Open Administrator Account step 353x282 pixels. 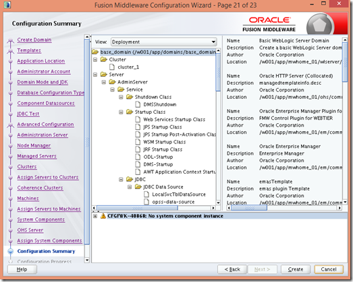(44, 71)
